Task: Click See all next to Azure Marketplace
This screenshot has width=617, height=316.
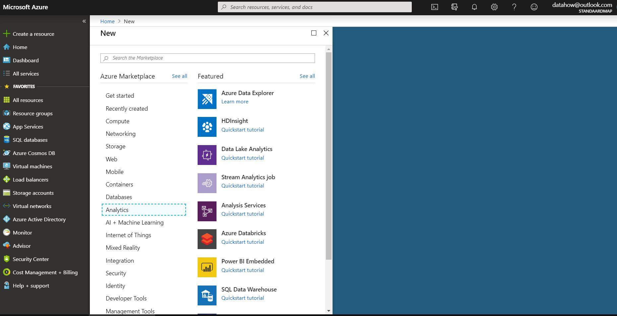Action: [x=179, y=76]
